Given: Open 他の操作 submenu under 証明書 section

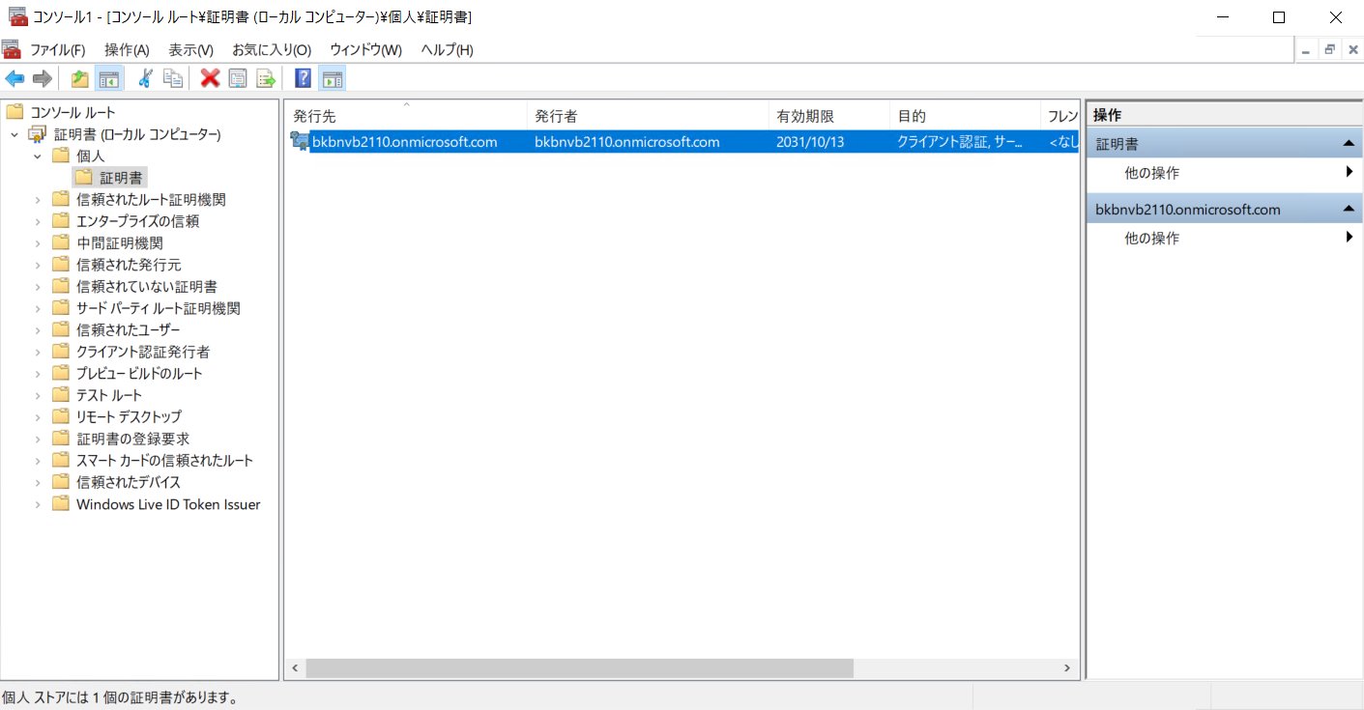Looking at the screenshot, I should click(x=1224, y=173).
